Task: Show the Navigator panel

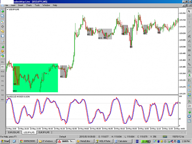Action: (2, 31)
